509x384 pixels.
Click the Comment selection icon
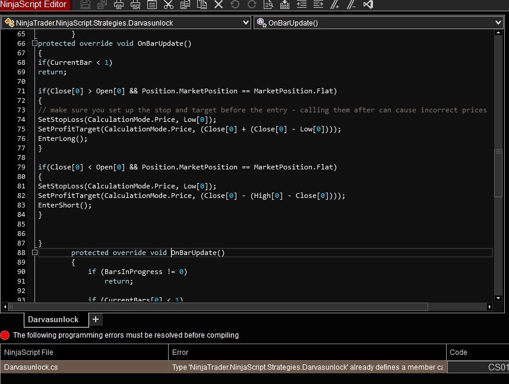pos(334,5)
